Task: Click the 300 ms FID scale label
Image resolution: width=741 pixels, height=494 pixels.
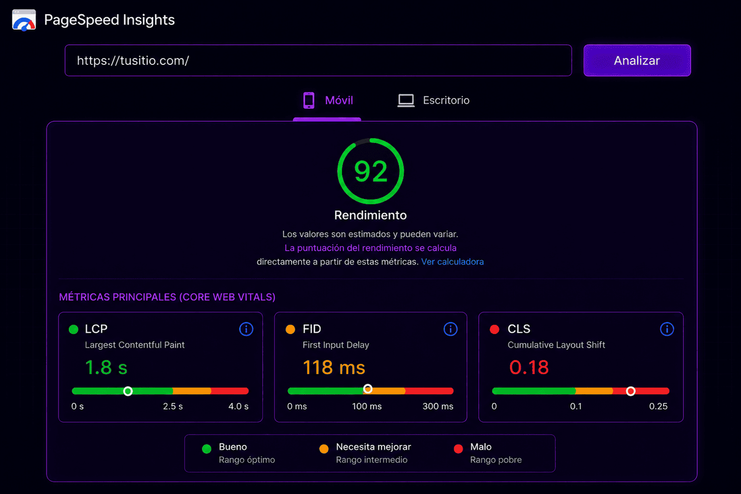Action: point(438,406)
